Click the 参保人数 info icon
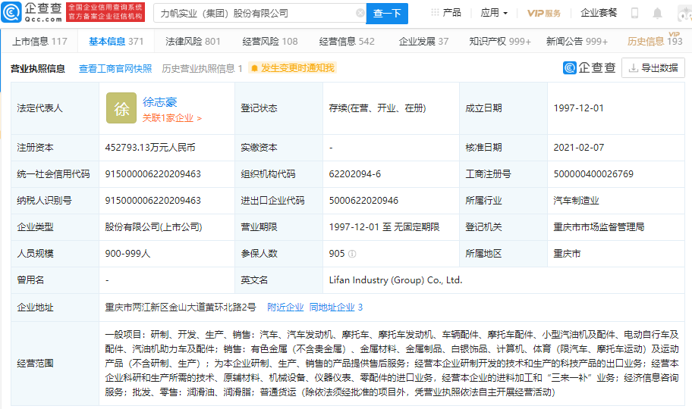Image resolution: width=692 pixels, height=409 pixels. tap(352, 254)
